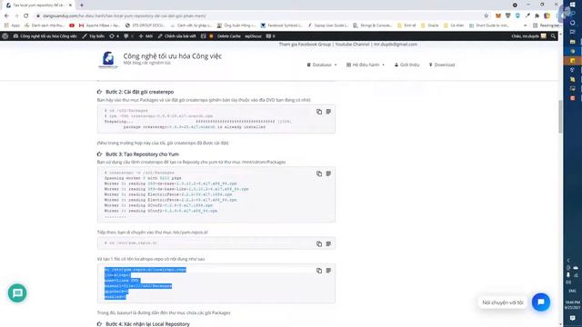Open File Explorer from the taskbar
Screen dimensions: 582x327
pos(572,42)
